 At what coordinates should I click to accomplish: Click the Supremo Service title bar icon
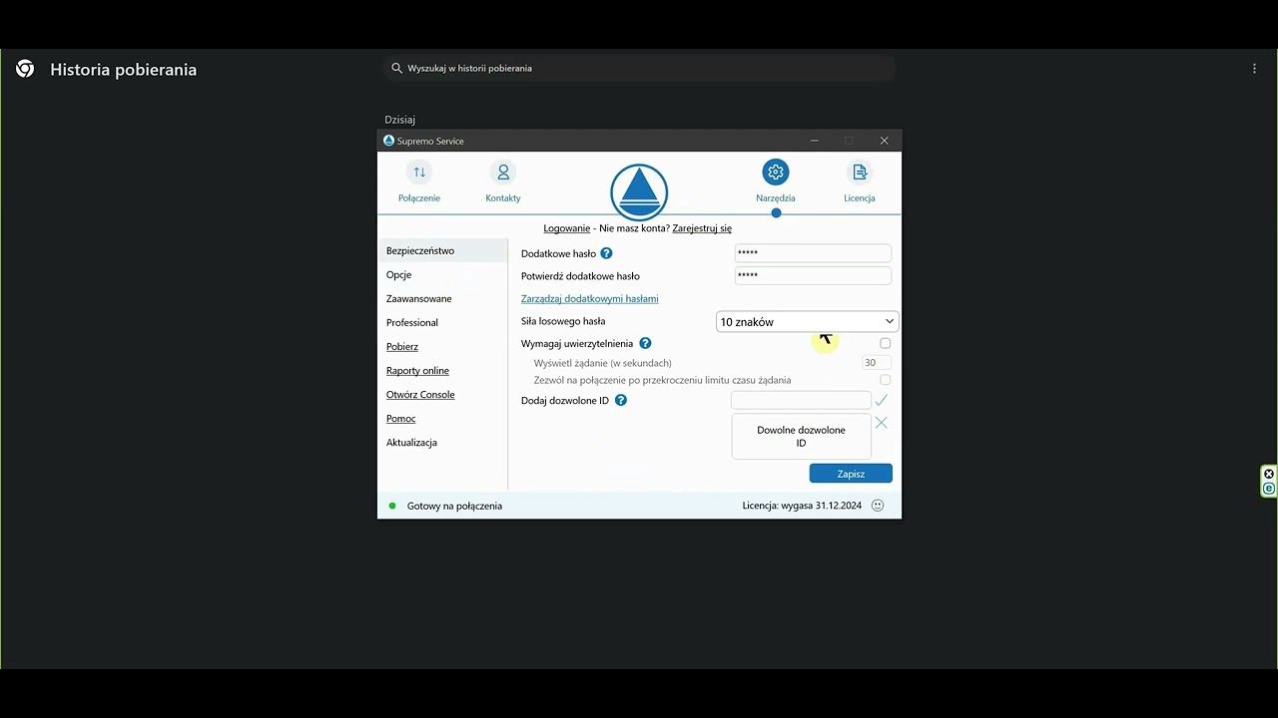(x=389, y=141)
